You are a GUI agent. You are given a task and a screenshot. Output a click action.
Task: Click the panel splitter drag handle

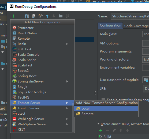(x=95, y=93)
